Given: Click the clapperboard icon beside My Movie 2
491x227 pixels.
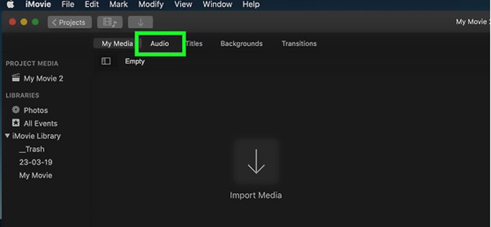Looking at the screenshot, I should point(16,78).
